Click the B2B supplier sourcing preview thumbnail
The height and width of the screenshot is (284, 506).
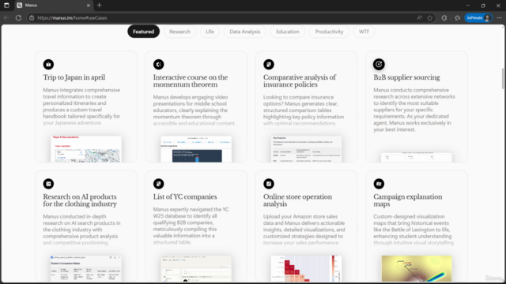click(417, 157)
